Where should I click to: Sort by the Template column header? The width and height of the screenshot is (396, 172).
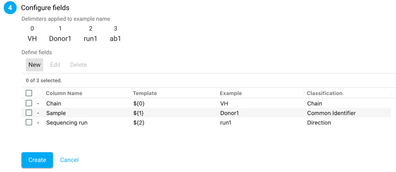[145, 93]
